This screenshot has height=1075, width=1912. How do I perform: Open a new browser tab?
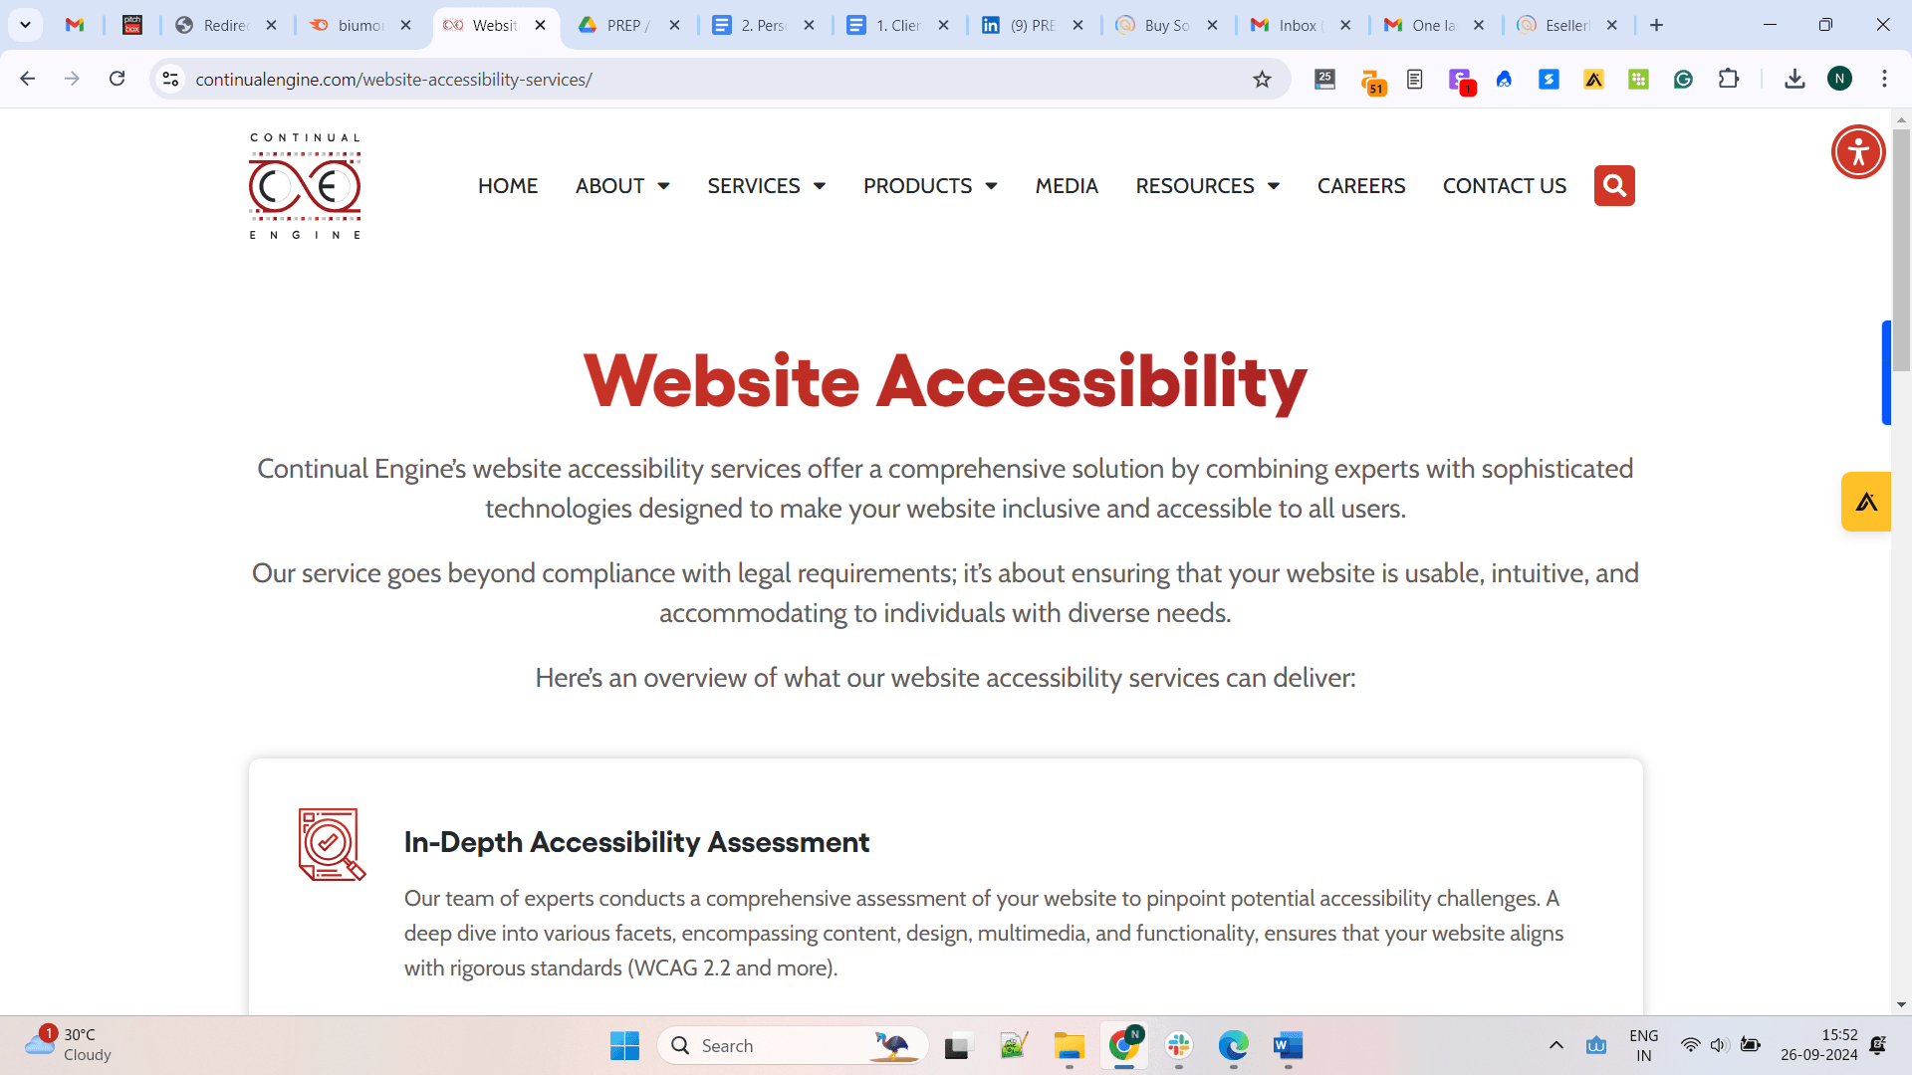click(1656, 25)
